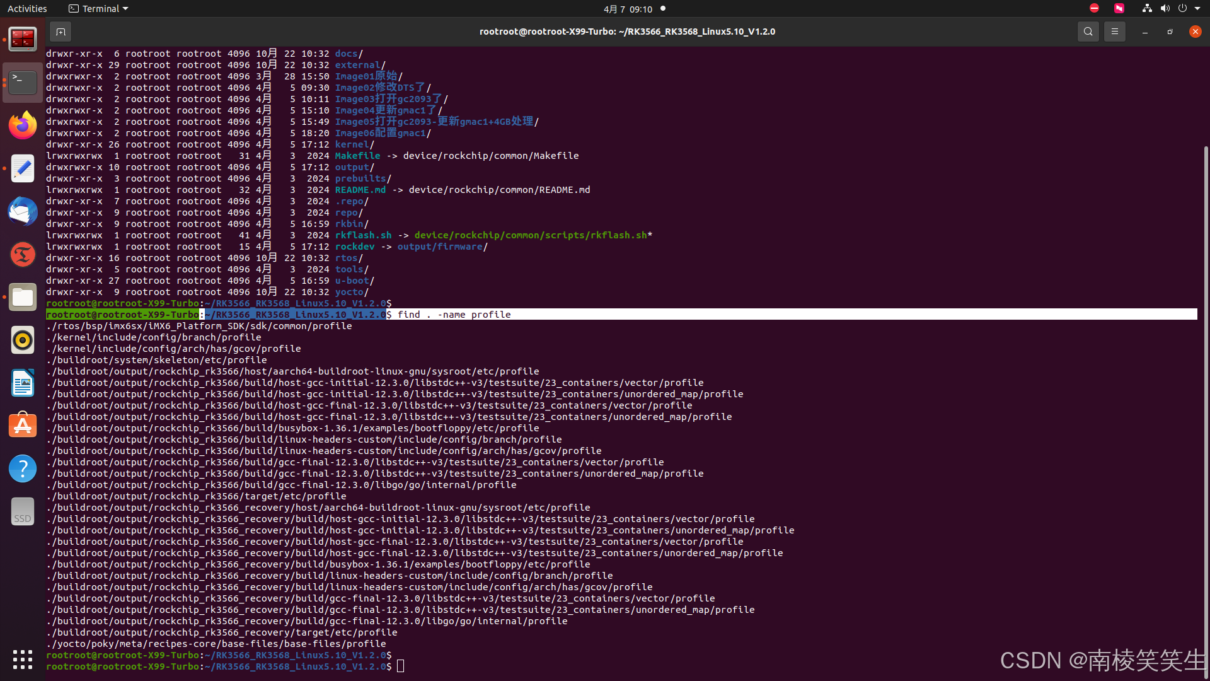Open LibreOffice Writer from dock
Screen dimensions: 1210x681
[23, 383]
